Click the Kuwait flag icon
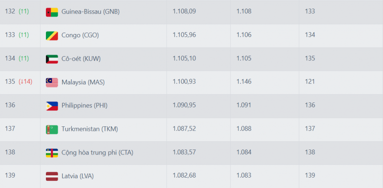The height and width of the screenshot is (188, 383). pyautogui.click(x=51, y=59)
